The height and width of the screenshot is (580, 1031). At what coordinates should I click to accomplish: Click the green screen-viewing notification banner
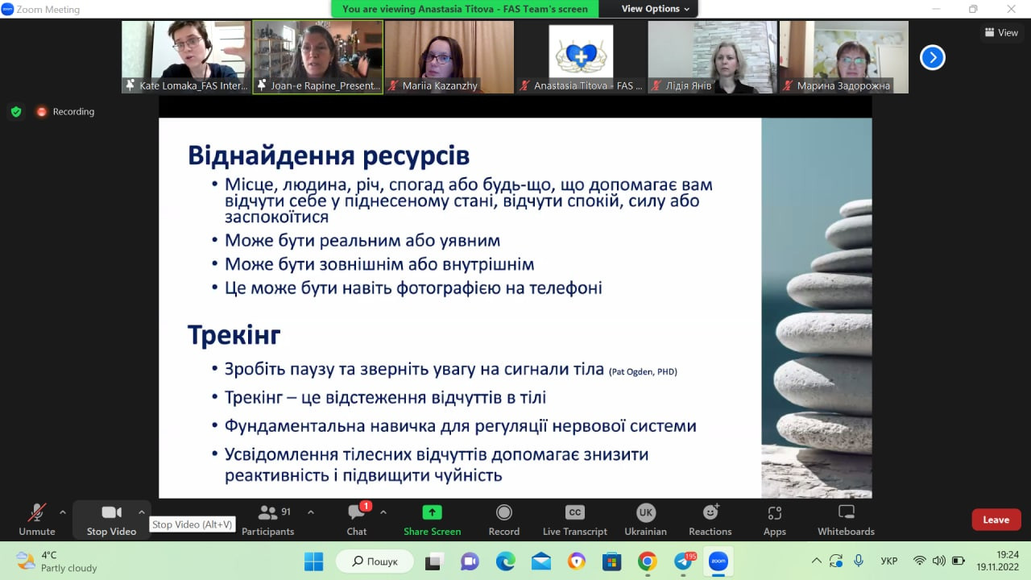465,9
